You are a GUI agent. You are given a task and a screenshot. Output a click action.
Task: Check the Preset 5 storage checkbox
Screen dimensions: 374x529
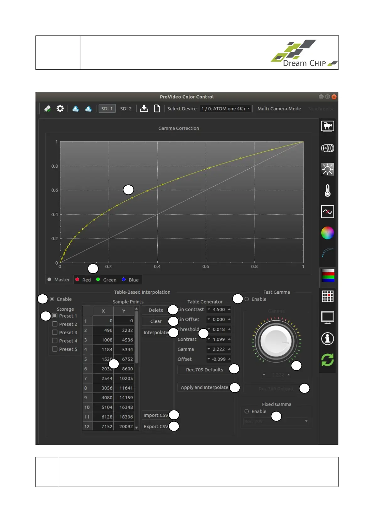click(55, 349)
